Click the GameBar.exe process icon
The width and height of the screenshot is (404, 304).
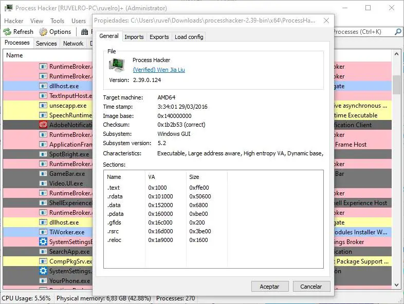pyautogui.click(x=43, y=174)
